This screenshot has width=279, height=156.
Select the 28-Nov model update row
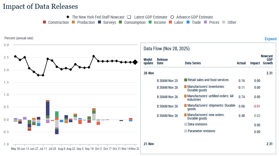[x=149, y=73]
